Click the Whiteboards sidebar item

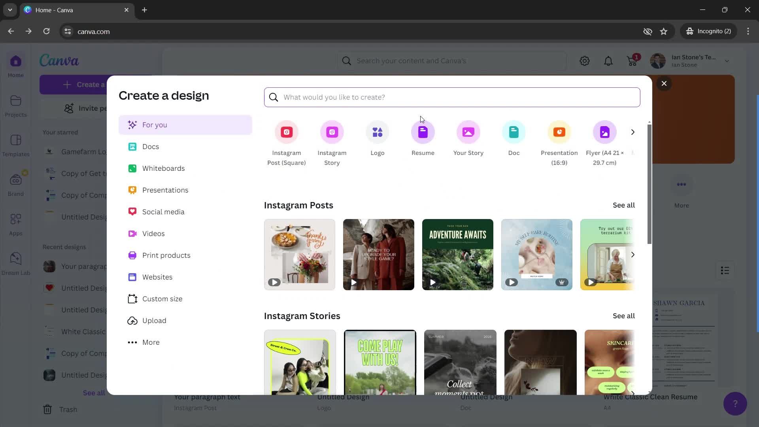click(164, 168)
